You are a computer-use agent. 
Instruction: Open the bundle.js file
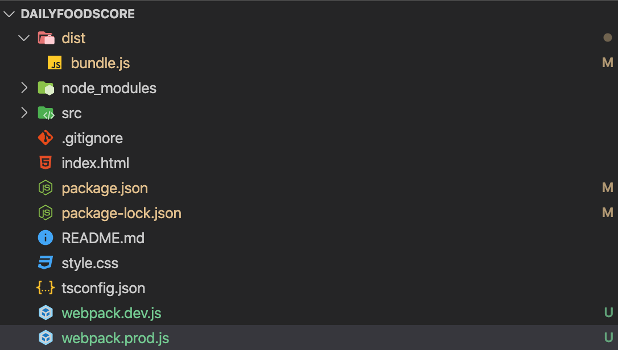click(x=100, y=64)
